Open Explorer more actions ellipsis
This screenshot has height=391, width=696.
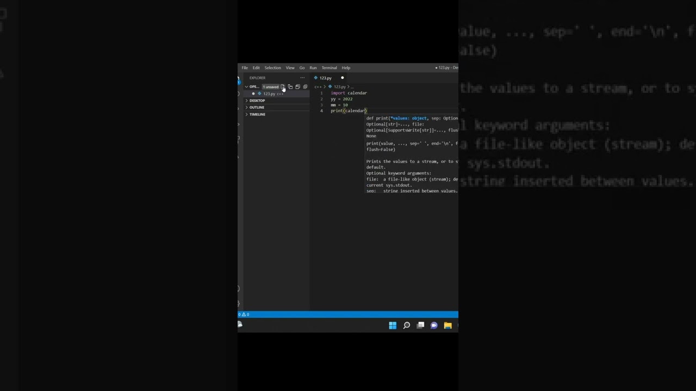(x=302, y=78)
